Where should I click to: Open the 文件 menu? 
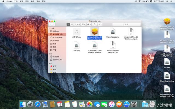pyautogui.click(x=16, y=1)
